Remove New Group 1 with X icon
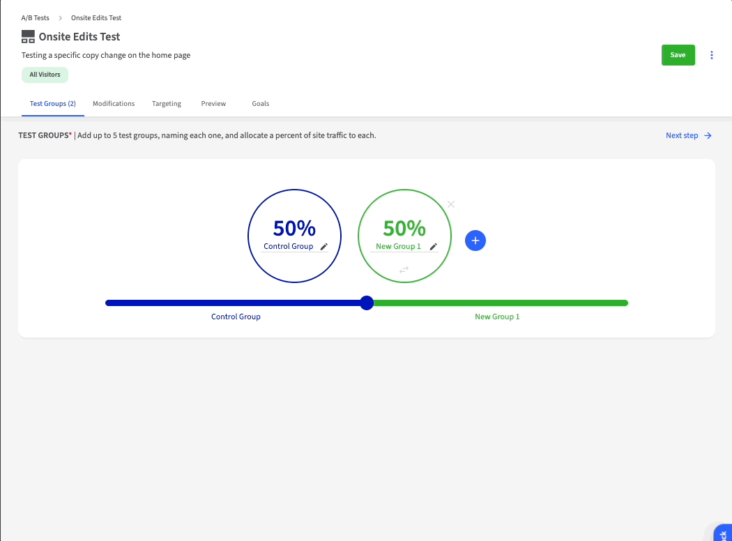Screen dimensions: 732x541 point(451,204)
